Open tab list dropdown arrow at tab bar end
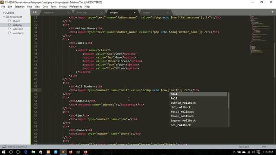 tap(273, 12)
